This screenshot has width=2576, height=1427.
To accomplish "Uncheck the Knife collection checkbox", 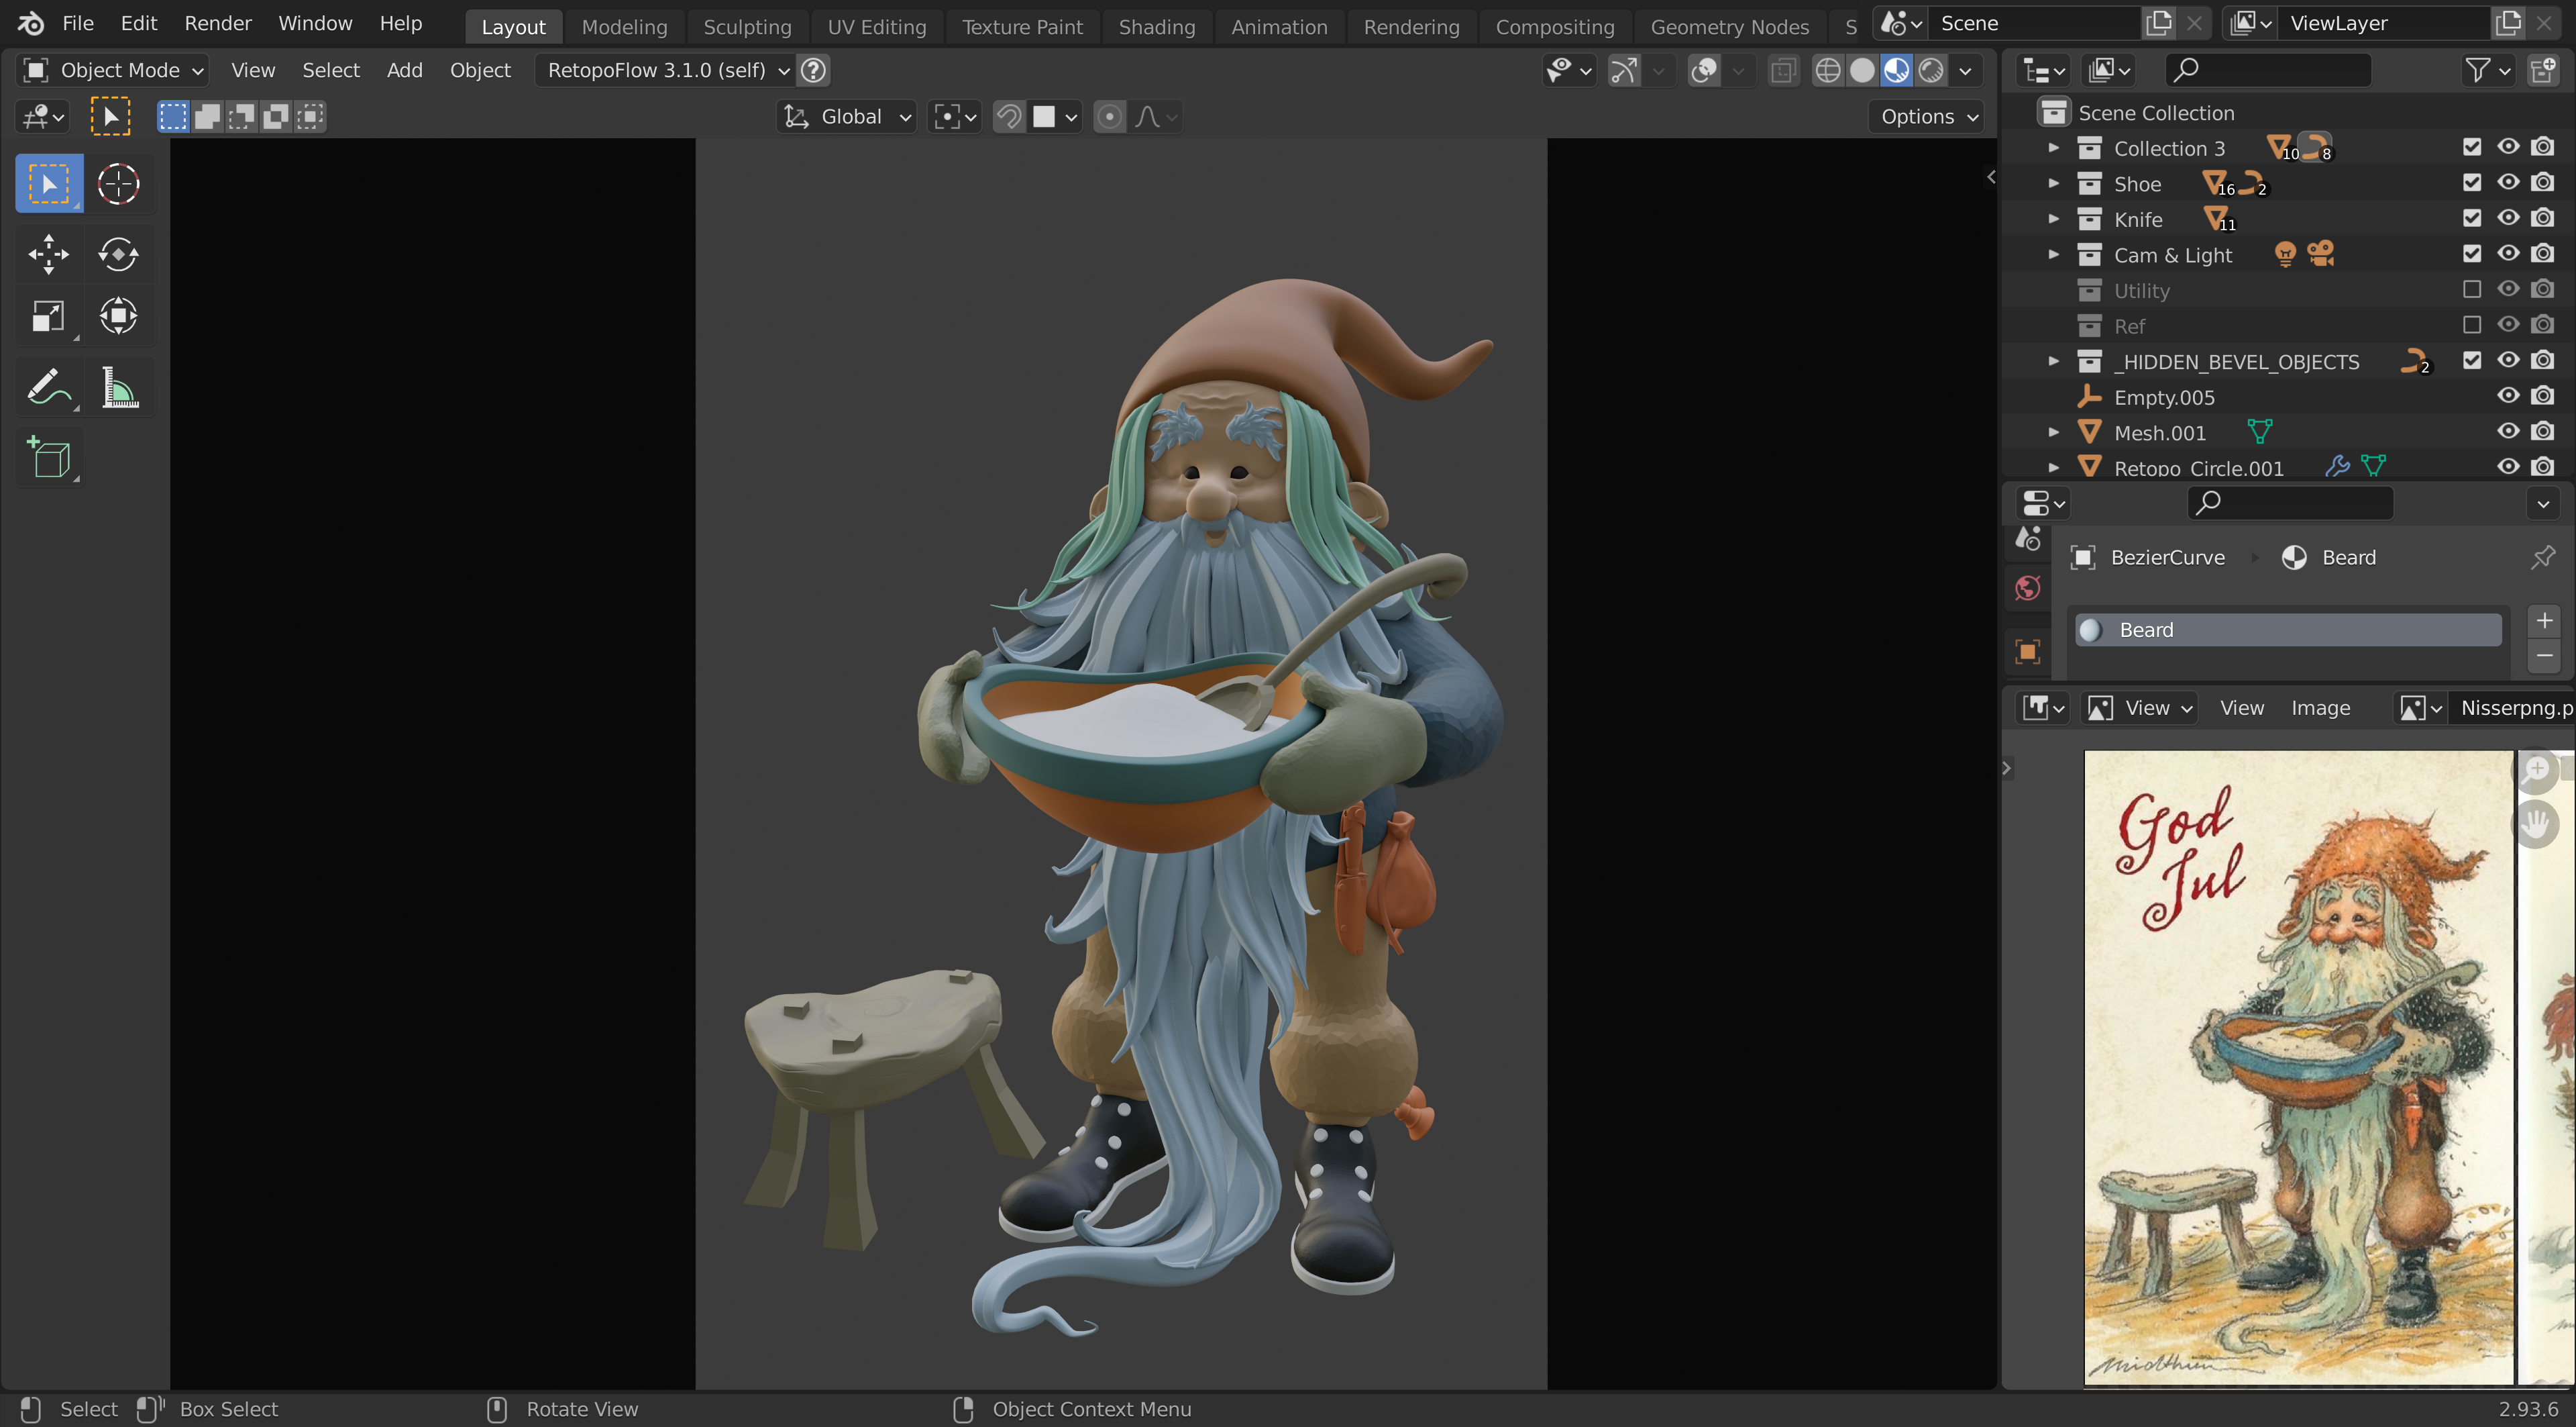I will click(x=2472, y=218).
